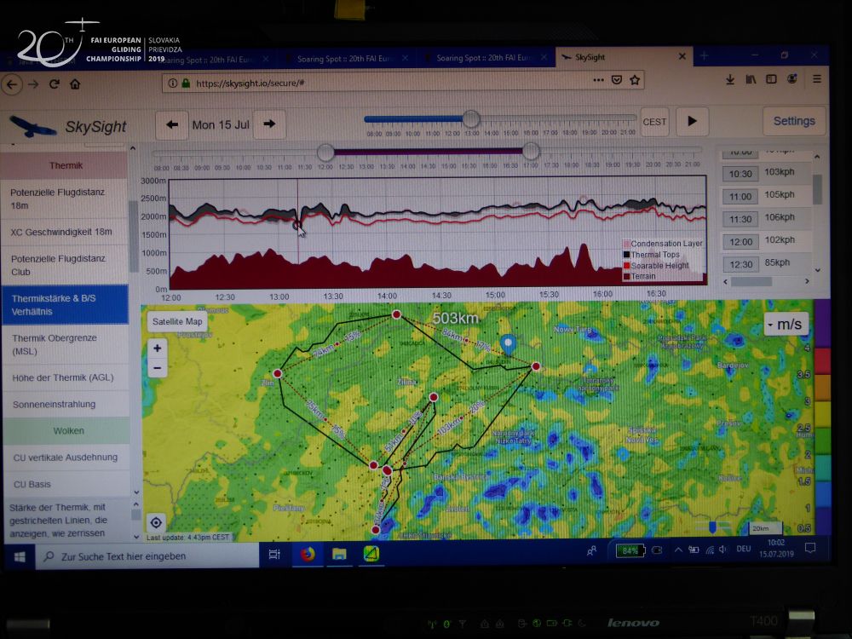Viewport: 852px width, 639px height.
Task: Click the 10:30 start time entry
Action: click(740, 174)
